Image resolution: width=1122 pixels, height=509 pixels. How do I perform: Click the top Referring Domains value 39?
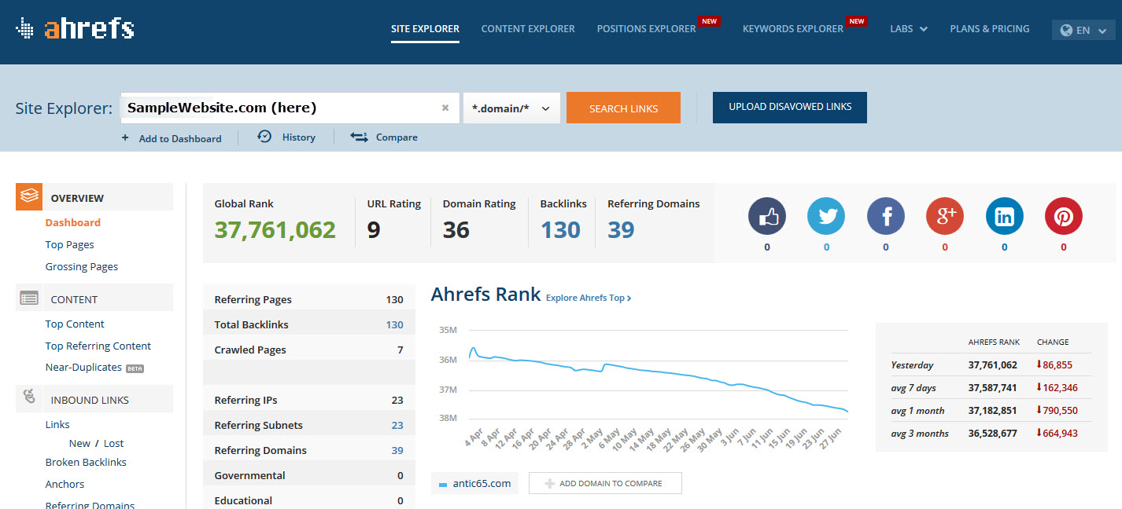pos(621,229)
